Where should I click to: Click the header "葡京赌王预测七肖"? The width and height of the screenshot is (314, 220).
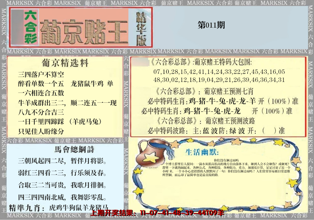[229, 92]
